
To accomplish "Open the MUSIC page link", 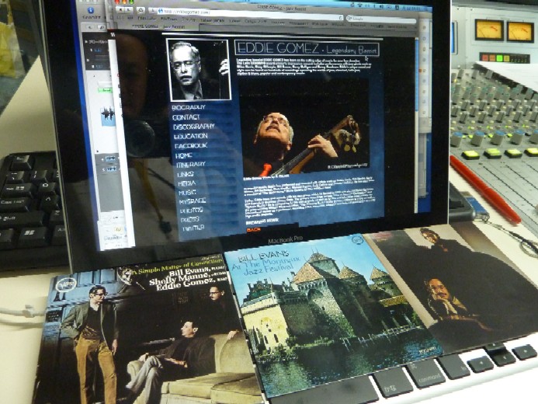I will click(187, 193).
